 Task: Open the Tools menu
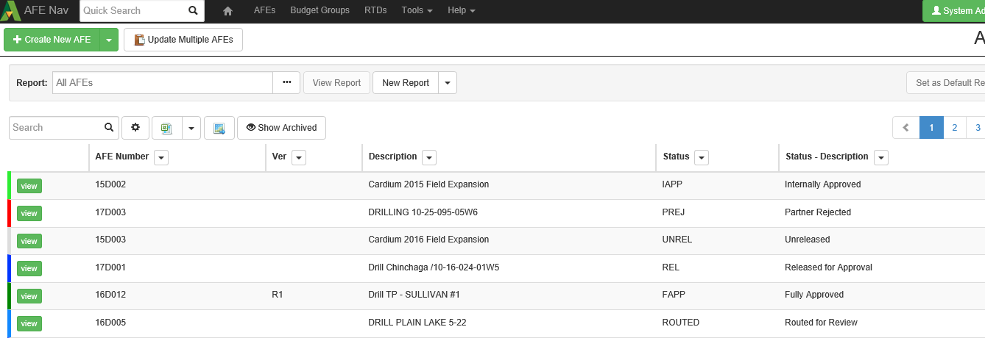(x=417, y=11)
